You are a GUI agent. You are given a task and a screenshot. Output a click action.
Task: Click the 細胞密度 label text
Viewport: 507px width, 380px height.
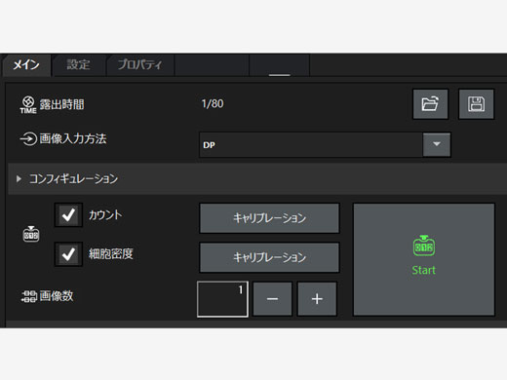(x=111, y=254)
